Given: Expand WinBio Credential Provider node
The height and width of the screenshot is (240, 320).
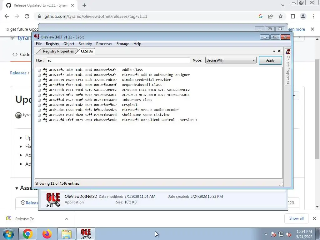Looking at the screenshot, I should pyautogui.click(x=39, y=80).
